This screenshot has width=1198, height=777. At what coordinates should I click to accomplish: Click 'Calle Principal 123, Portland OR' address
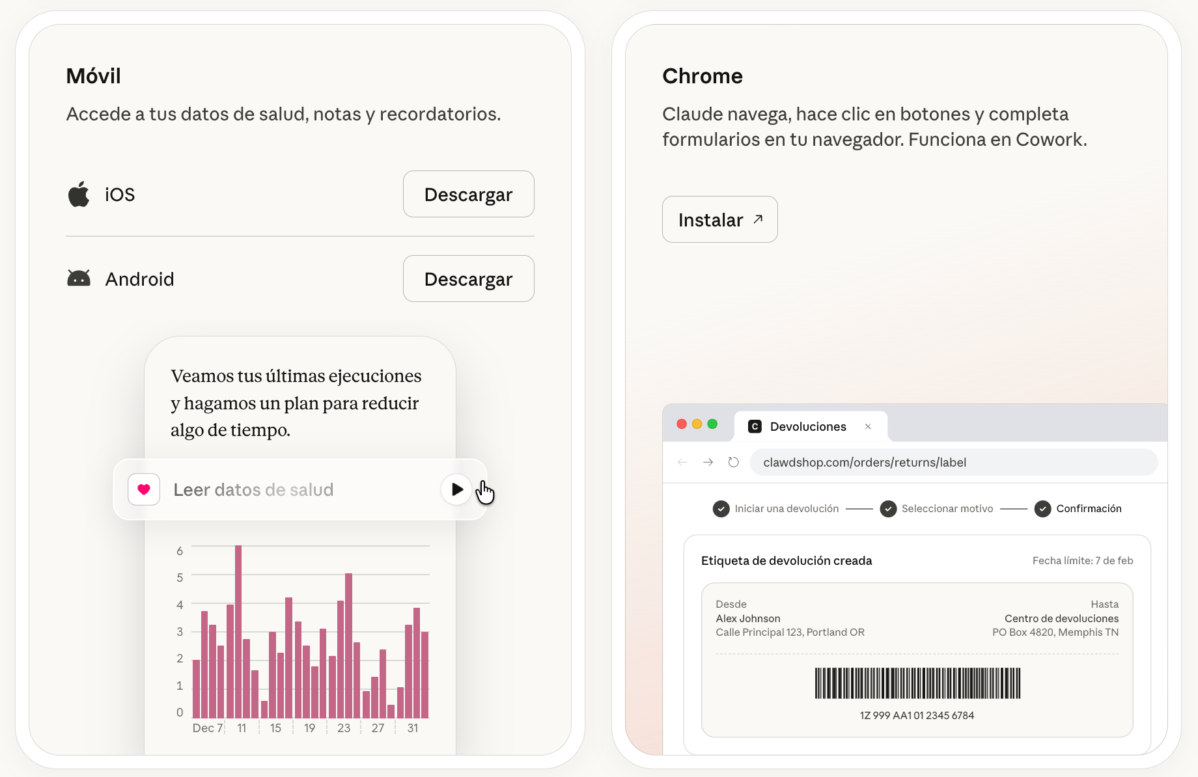pyautogui.click(x=790, y=633)
